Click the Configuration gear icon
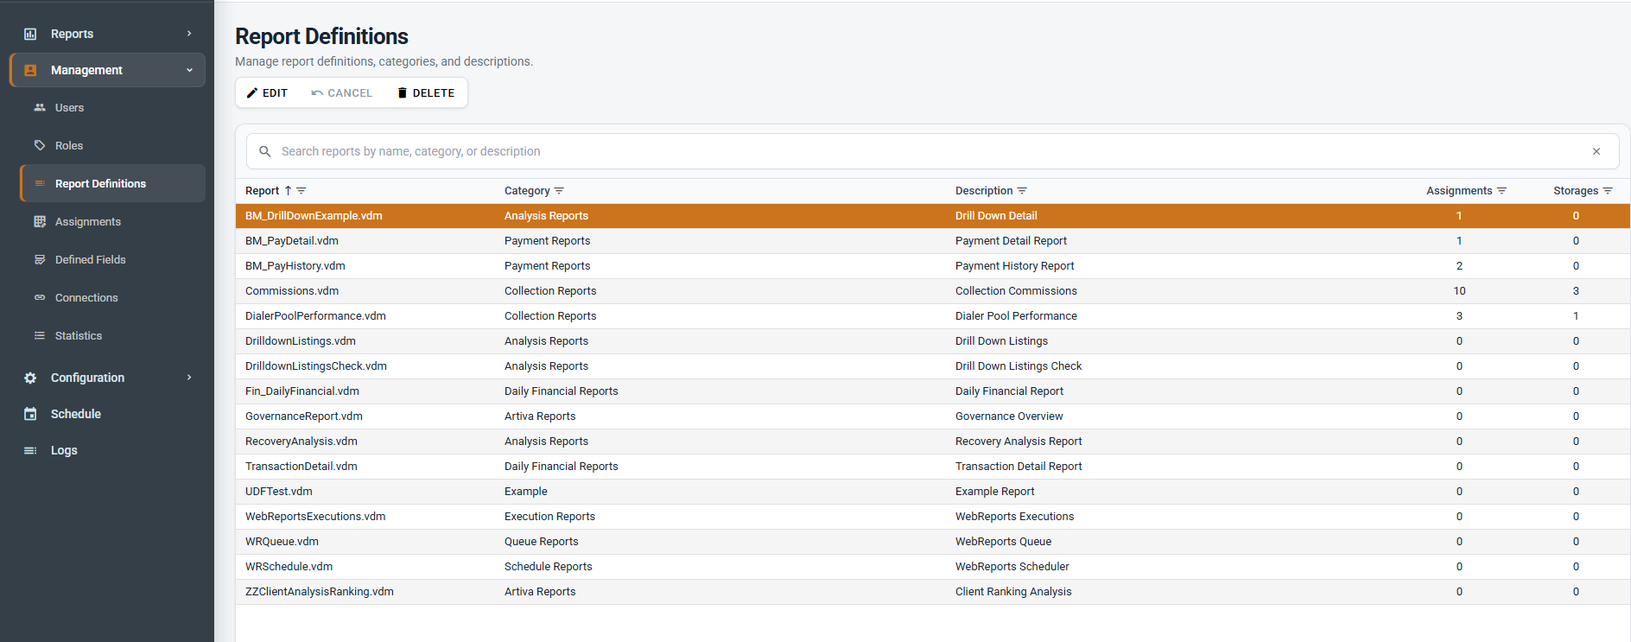This screenshot has height=642, width=1631. tap(30, 378)
